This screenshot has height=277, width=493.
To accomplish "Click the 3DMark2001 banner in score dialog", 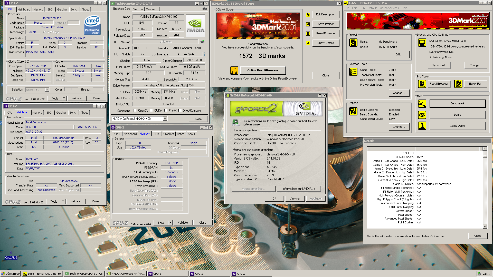I will [x=258, y=26].
